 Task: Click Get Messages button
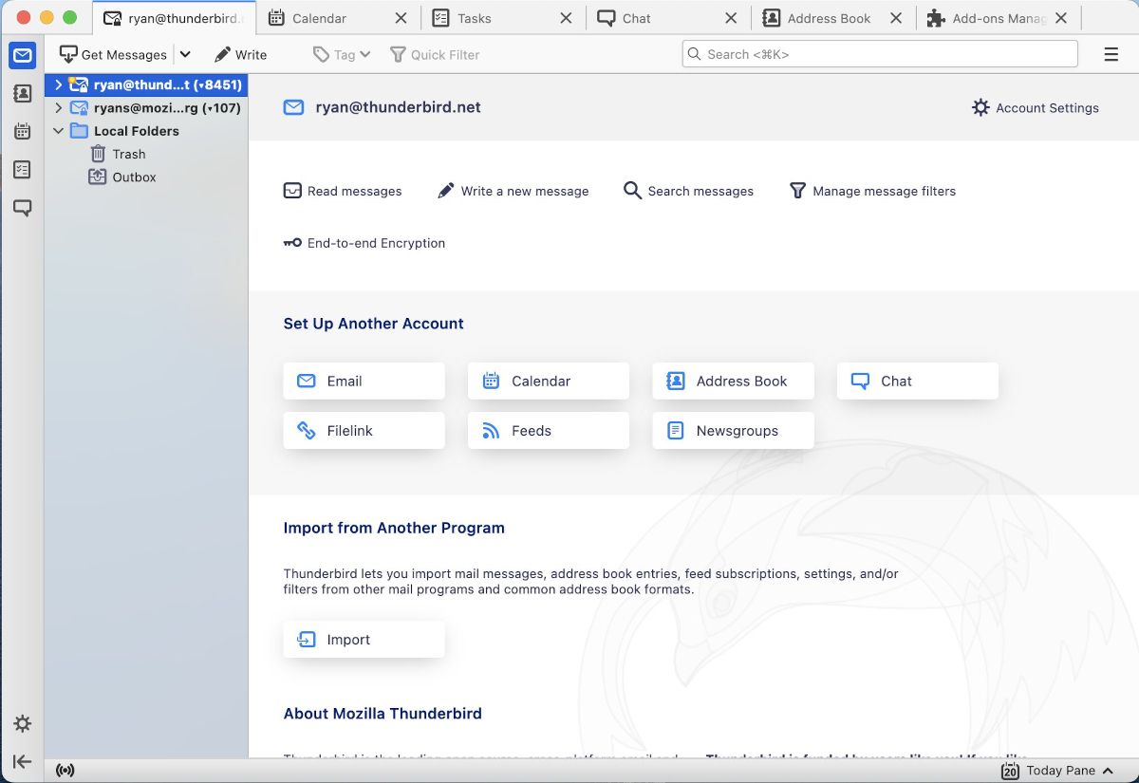click(x=113, y=55)
